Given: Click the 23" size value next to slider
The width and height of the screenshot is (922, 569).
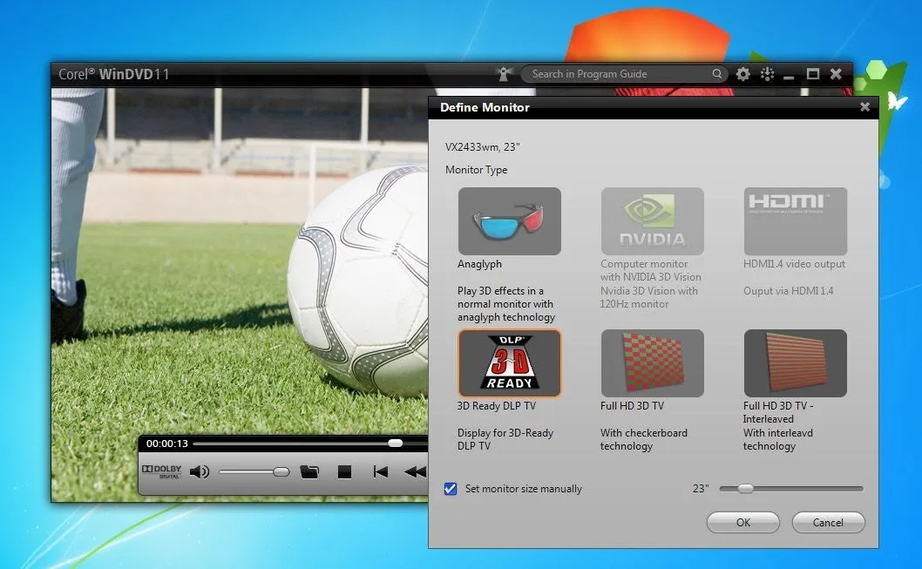Looking at the screenshot, I should tap(701, 489).
